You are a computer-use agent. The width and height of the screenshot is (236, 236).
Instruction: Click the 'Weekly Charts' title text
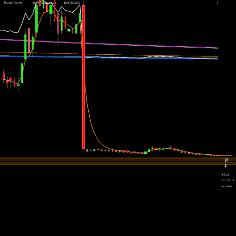coord(13,3)
